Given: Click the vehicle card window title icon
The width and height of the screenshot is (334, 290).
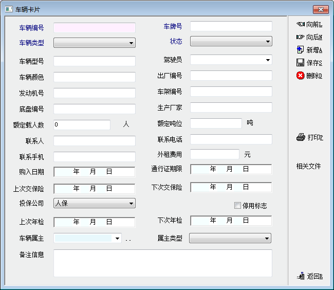Looking at the screenshot, I should coord(8,9).
